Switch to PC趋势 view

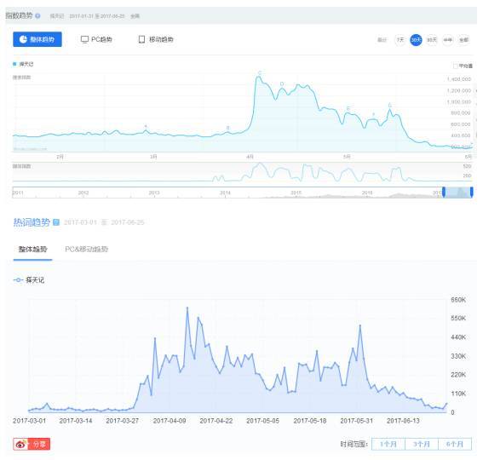(x=96, y=39)
